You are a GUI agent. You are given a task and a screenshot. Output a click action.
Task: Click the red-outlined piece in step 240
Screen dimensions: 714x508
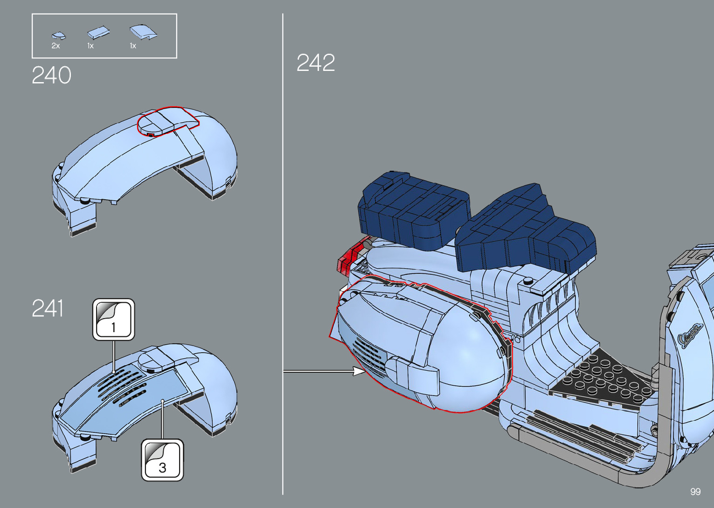[167, 120]
